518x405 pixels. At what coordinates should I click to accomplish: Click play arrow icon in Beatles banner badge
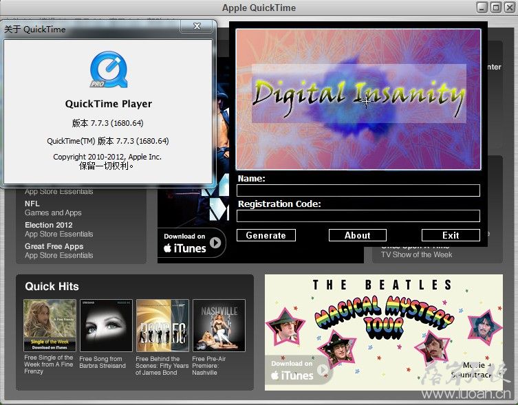pyautogui.click(x=323, y=370)
